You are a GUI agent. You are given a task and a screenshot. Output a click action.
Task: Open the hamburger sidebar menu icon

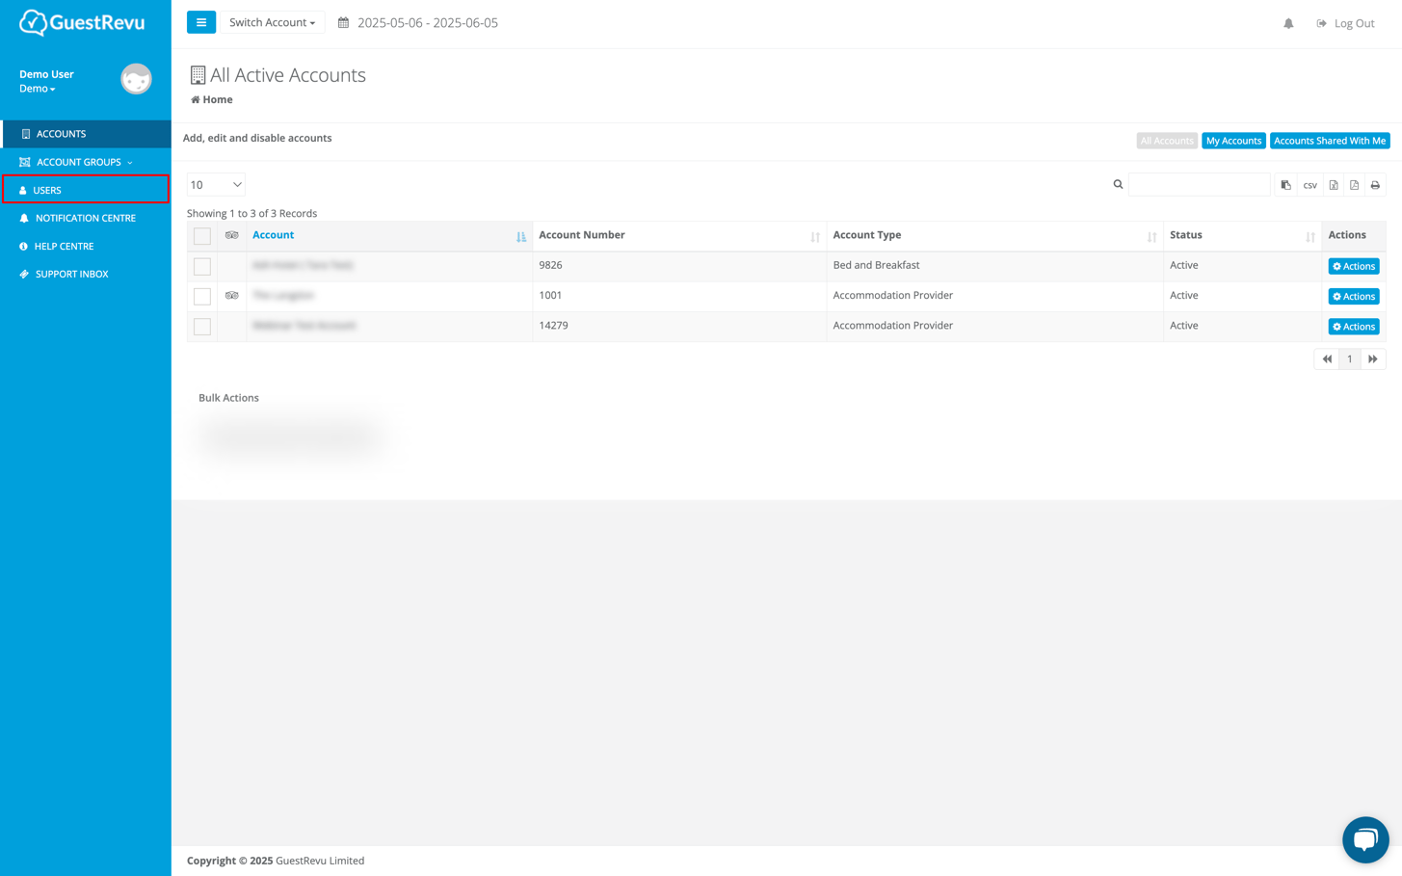pyautogui.click(x=200, y=21)
